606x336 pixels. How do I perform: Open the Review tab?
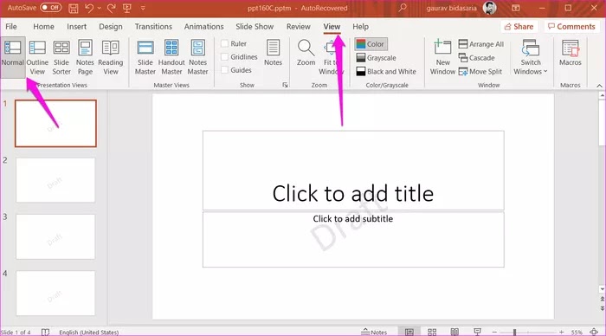[x=299, y=27]
